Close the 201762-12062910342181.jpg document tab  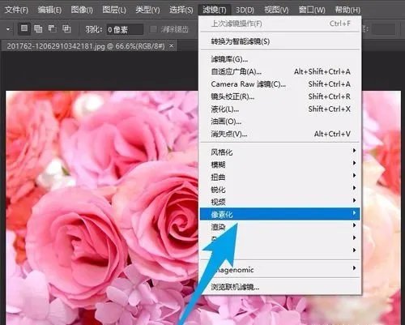[x=171, y=45]
